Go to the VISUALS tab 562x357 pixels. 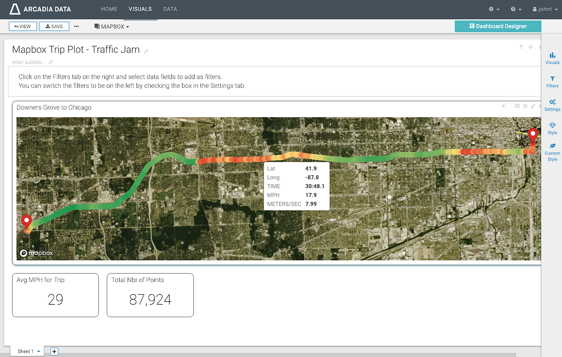(x=140, y=9)
